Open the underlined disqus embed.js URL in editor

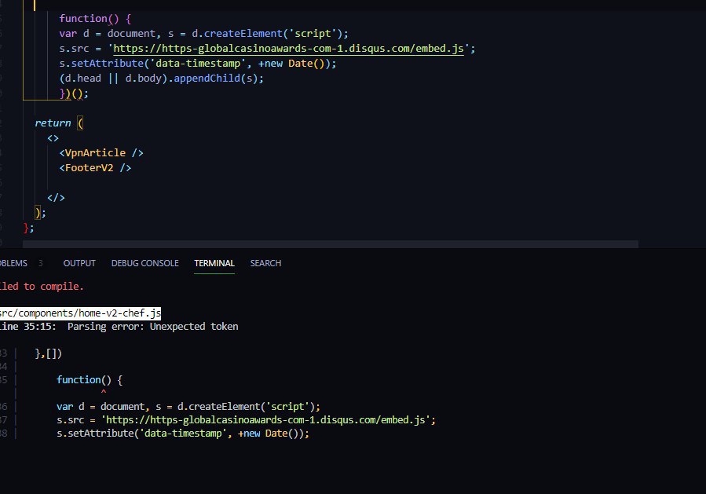pos(291,49)
